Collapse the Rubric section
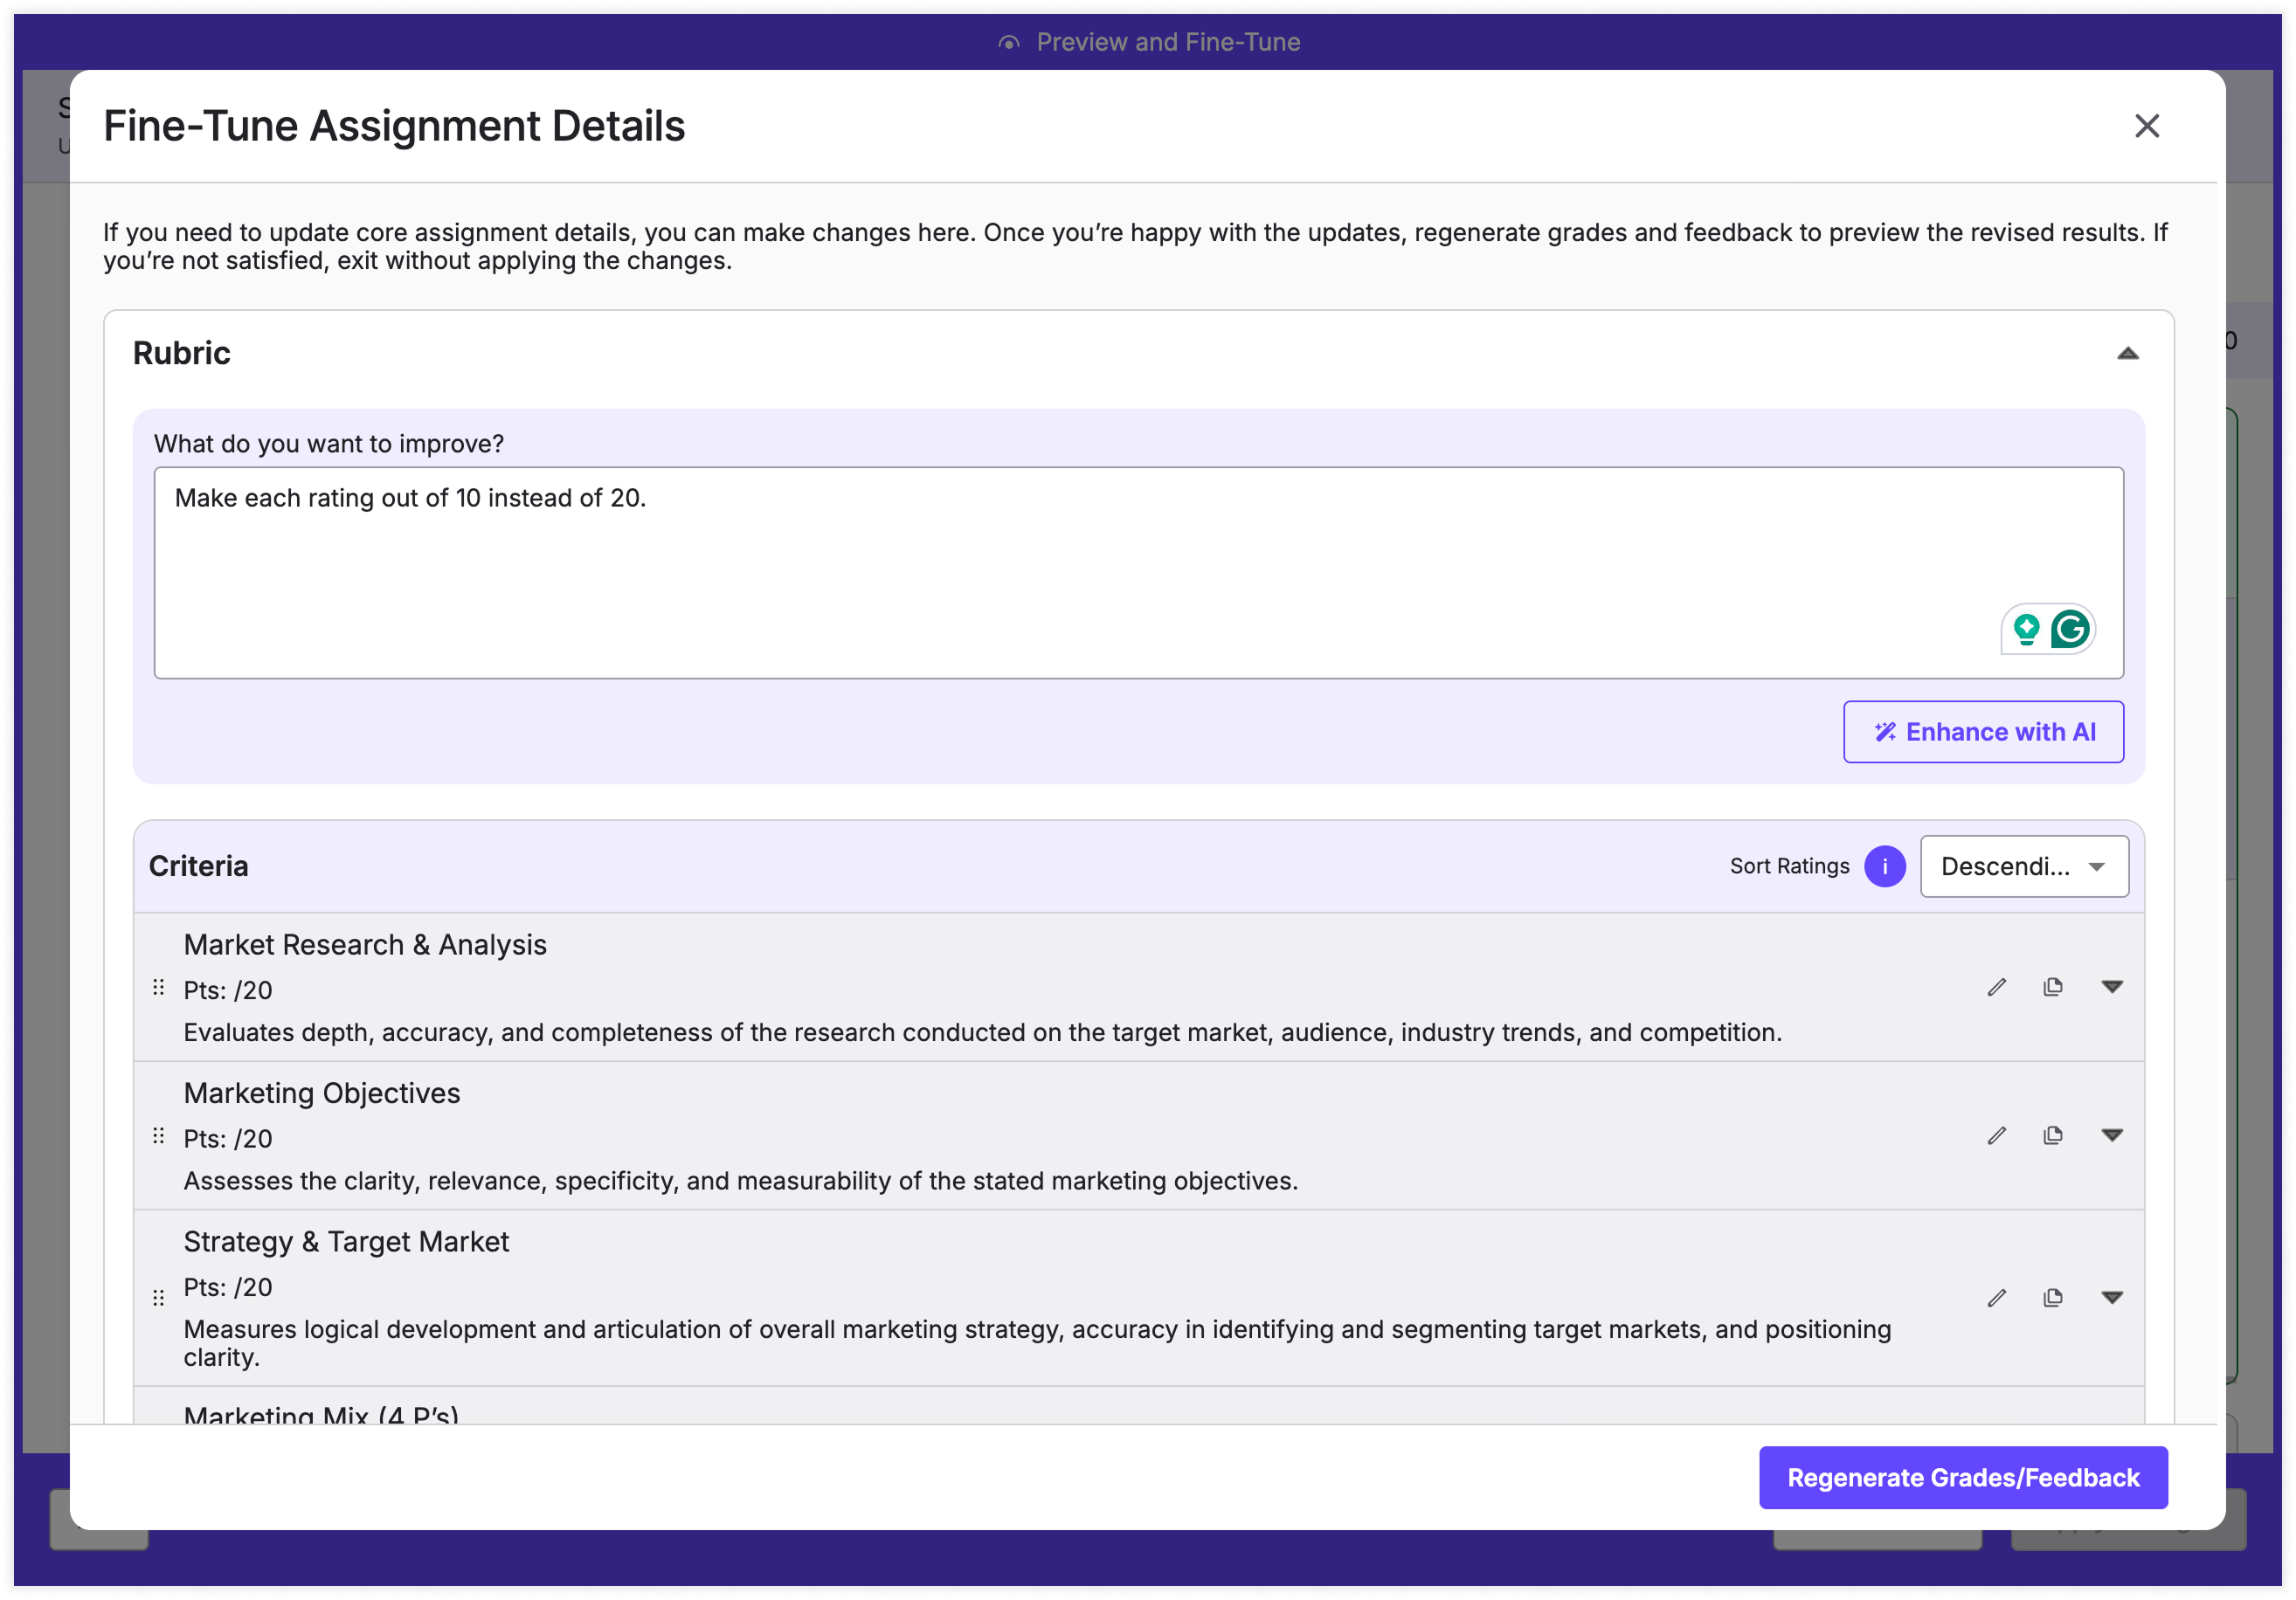Viewport: 2296px width, 1600px height. point(2127,354)
